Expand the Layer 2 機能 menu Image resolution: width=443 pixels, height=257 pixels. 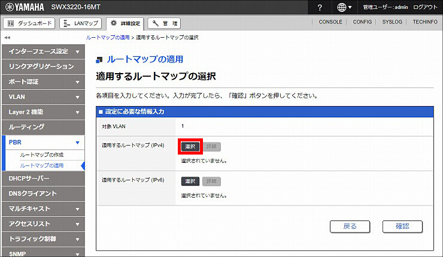click(x=43, y=112)
